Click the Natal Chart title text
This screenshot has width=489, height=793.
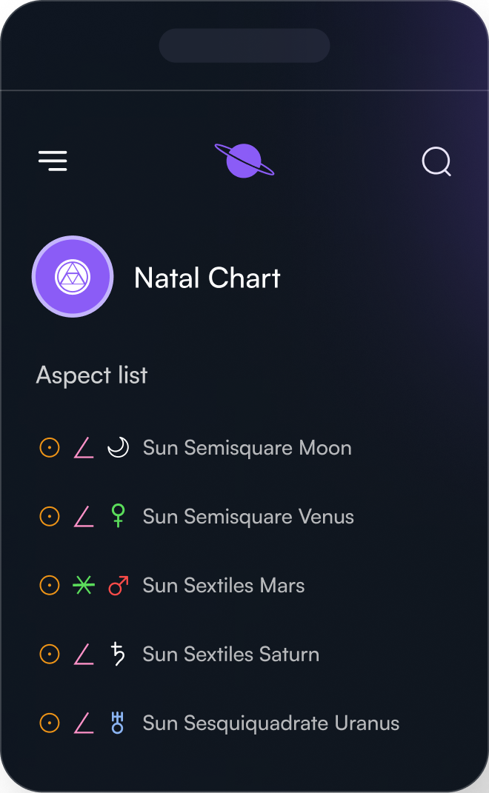tap(207, 278)
